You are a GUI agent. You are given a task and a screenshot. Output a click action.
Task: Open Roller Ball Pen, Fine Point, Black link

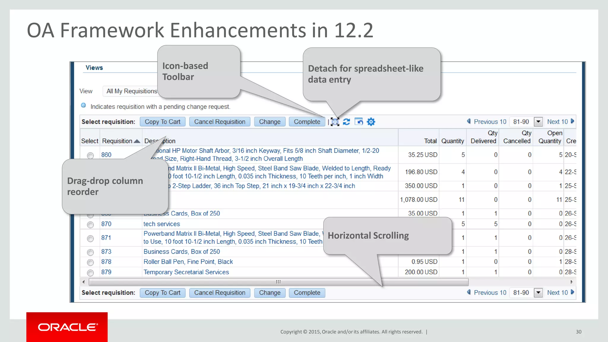pyautogui.click(x=188, y=262)
